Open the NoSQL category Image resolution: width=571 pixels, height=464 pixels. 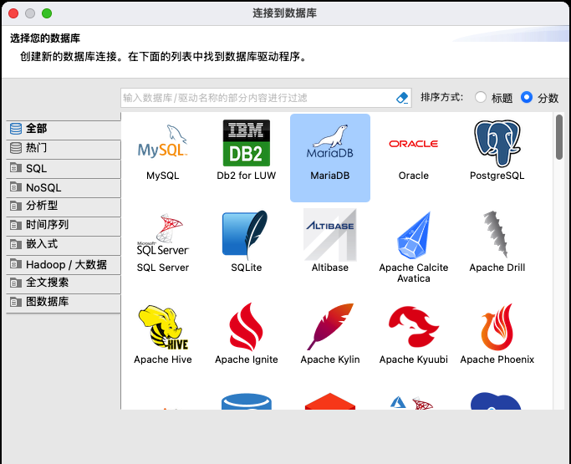point(64,187)
